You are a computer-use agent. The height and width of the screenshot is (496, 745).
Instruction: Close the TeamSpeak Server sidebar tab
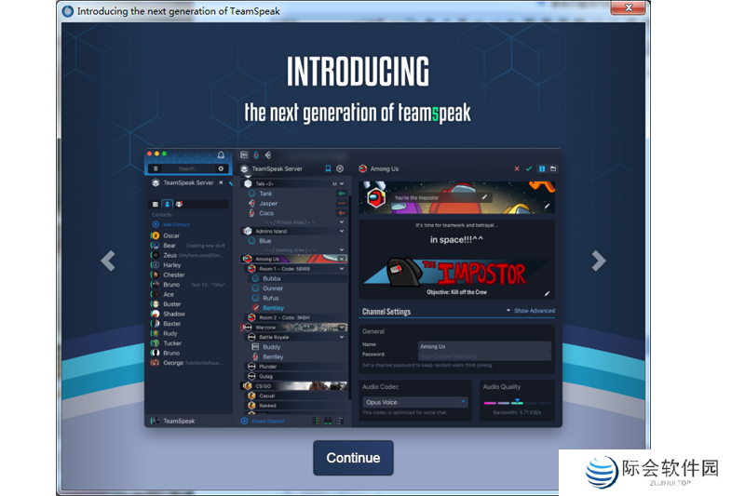click(221, 182)
